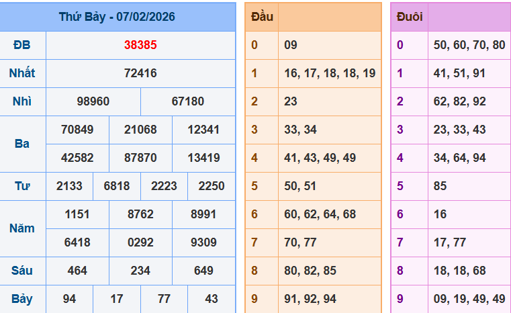511x313 pixels.
Task: Click the Thứ Bảy - 07/02/2026 date header
Action: coord(117,17)
